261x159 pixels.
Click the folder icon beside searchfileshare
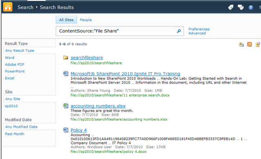click(x=66, y=57)
